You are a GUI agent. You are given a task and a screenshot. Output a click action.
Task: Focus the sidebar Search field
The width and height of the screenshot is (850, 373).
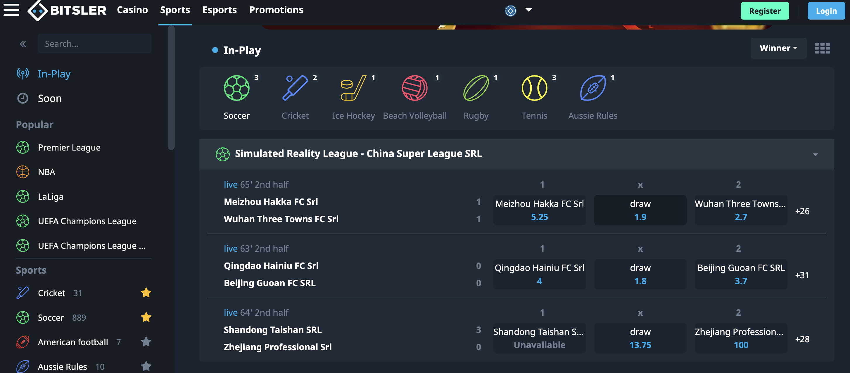(95, 44)
